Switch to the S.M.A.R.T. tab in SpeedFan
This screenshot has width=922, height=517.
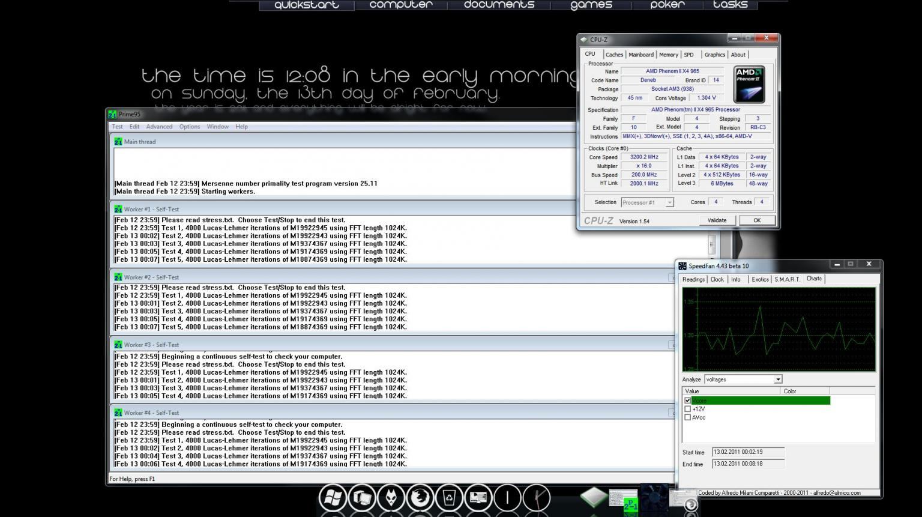coord(787,279)
